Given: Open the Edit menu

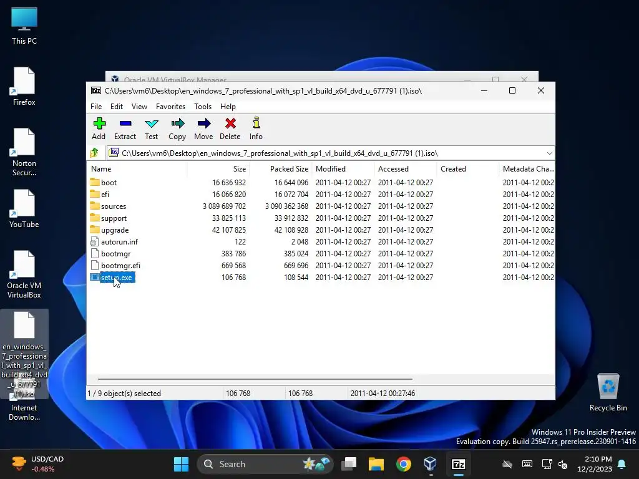Looking at the screenshot, I should tap(117, 106).
